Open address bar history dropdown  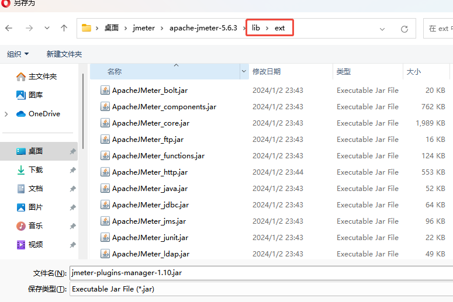[382, 29]
